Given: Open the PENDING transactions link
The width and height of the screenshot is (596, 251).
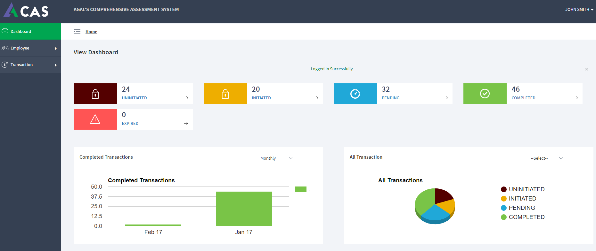Looking at the screenshot, I should [x=391, y=98].
